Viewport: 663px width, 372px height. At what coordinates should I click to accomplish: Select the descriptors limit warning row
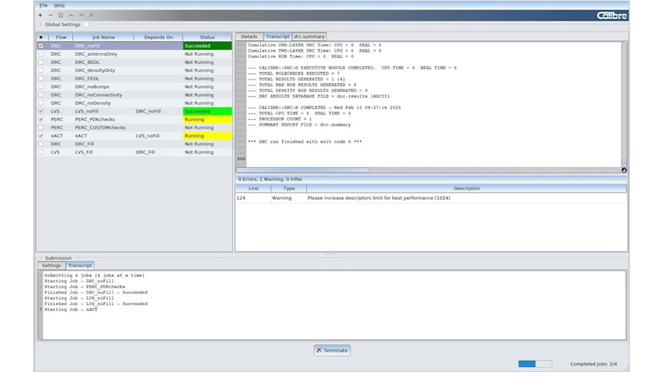[x=431, y=198]
